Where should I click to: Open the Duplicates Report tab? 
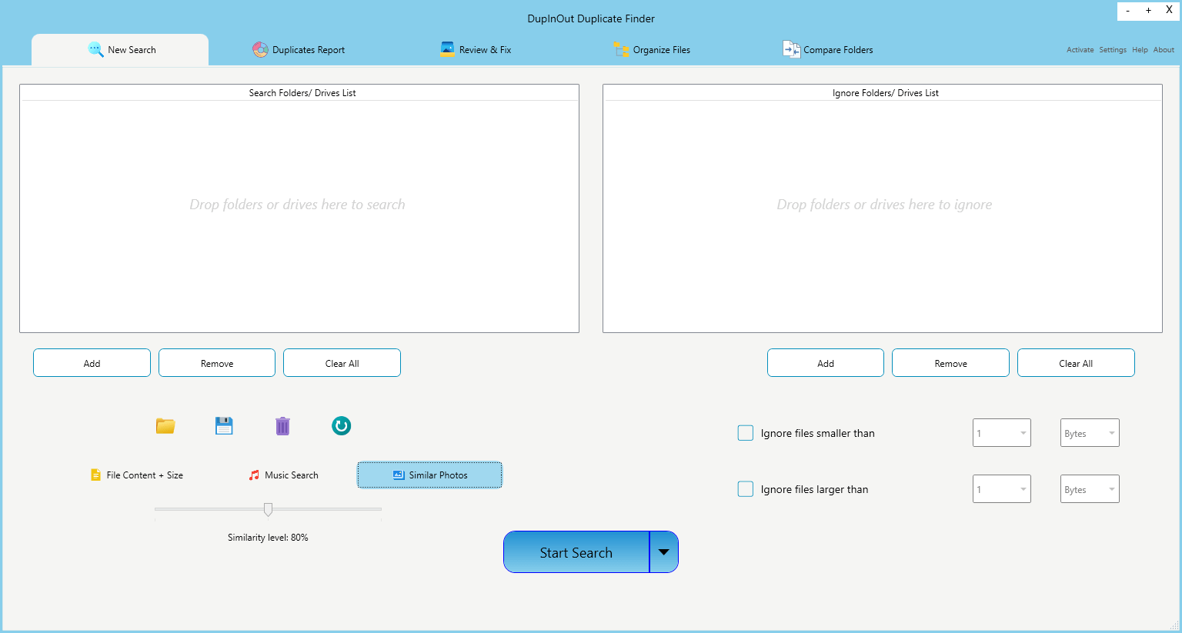click(299, 50)
